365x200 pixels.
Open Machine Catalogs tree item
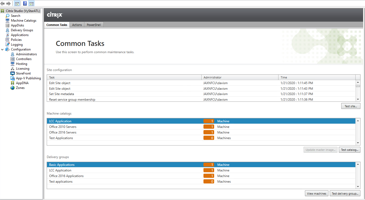23,21
